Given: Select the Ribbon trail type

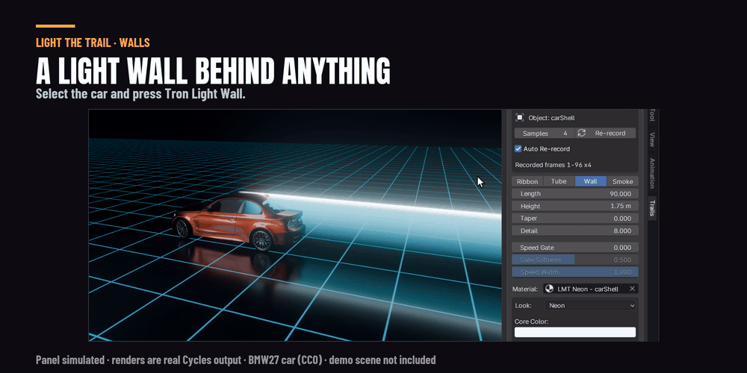Looking at the screenshot, I should 527,181.
